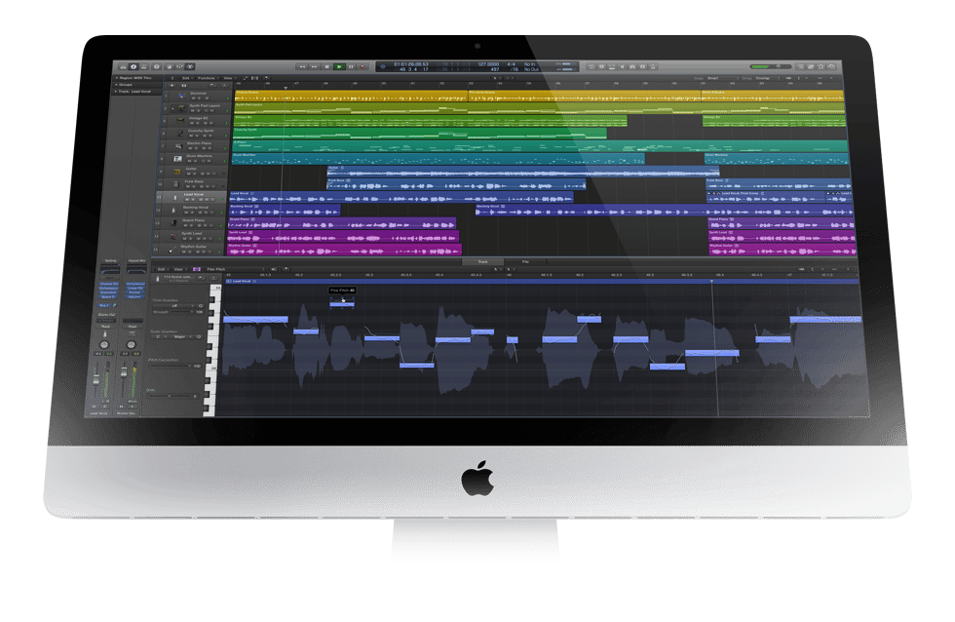The height and width of the screenshot is (622, 955).
Task: Click the Rewind button in the transport
Action: click(x=302, y=66)
